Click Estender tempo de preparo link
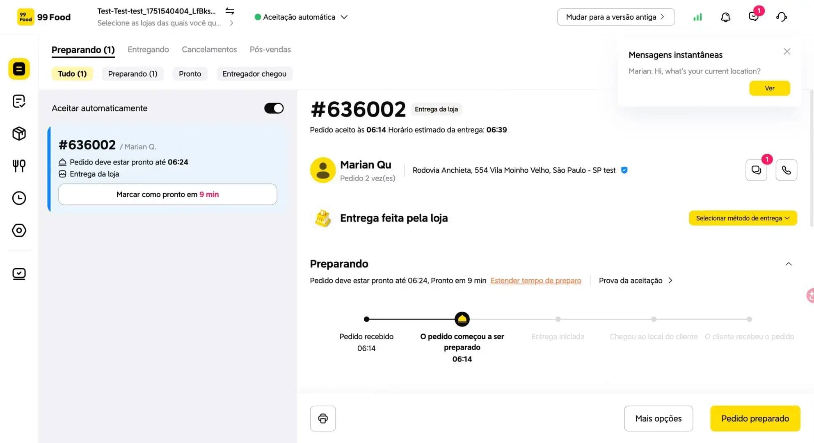Viewport: 814px width, 443px height. tap(535, 281)
